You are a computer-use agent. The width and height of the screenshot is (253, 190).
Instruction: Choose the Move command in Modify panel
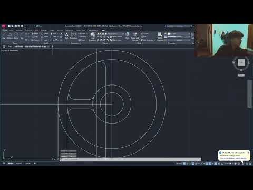point(35,33)
